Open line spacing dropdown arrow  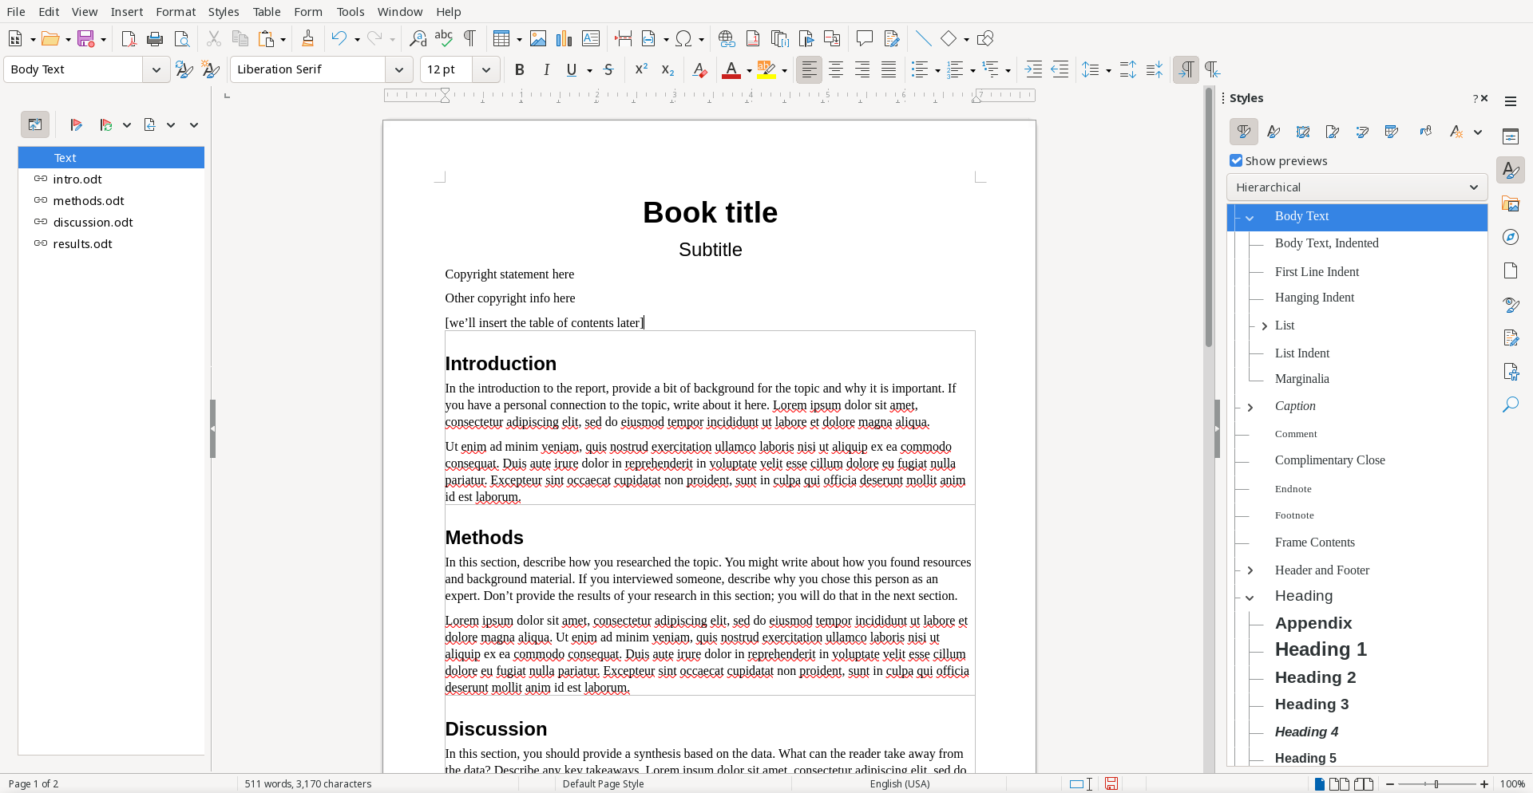(x=1108, y=70)
